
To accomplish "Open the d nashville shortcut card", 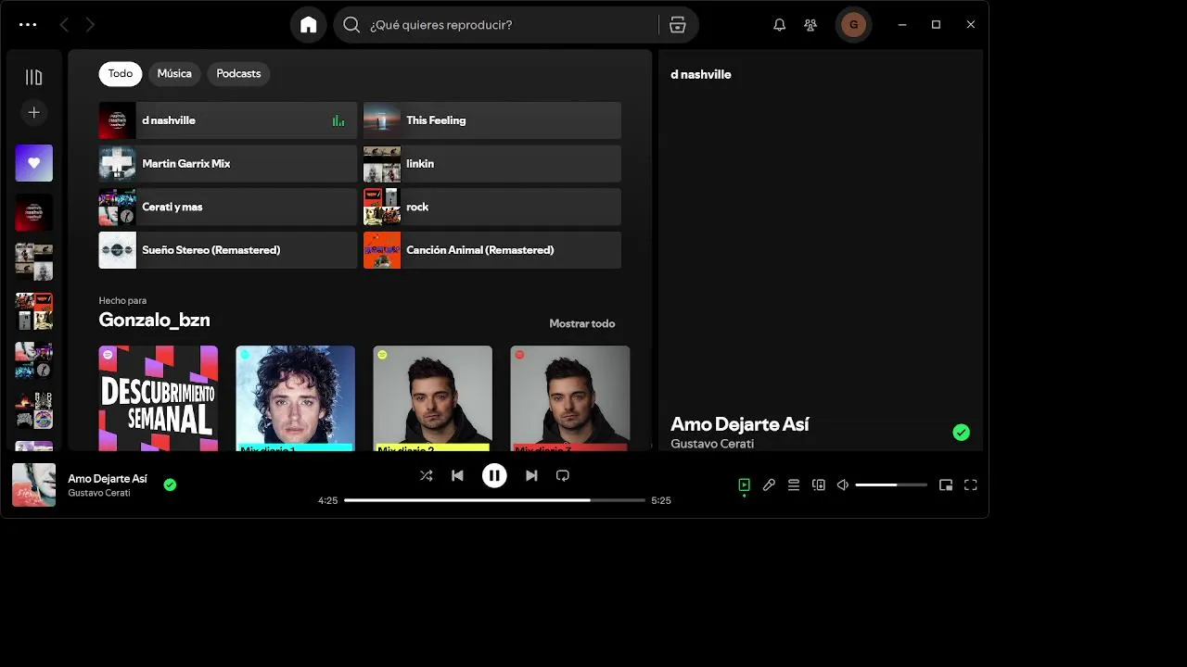I will point(227,120).
